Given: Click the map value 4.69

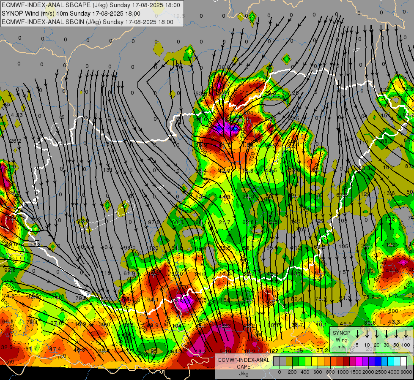Looking at the screenshot, I should 225,196.
